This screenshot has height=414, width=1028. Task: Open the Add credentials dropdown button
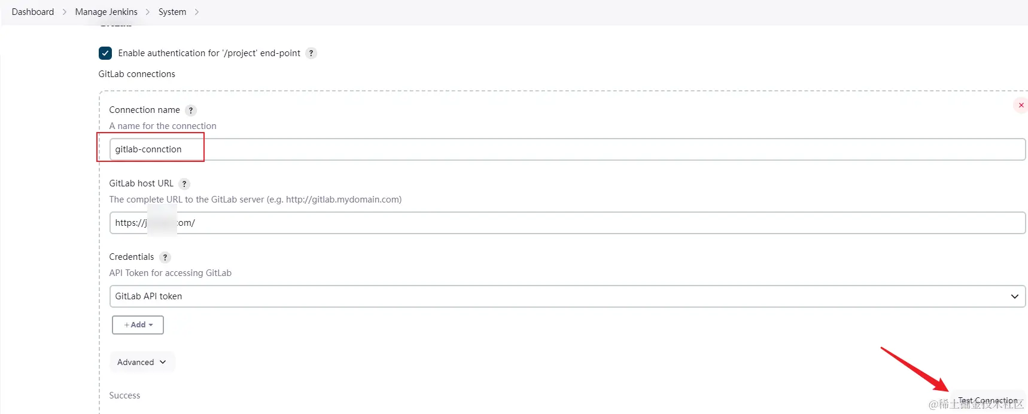138,325
